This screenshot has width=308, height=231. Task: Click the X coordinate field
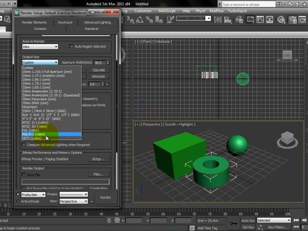pyautogui.click(x=133, y=220)
